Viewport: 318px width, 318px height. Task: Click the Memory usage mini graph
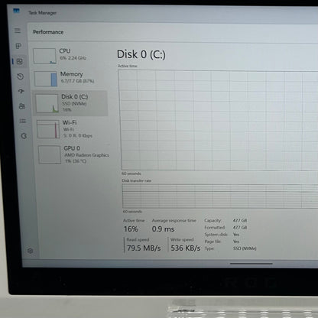point(46,79)
